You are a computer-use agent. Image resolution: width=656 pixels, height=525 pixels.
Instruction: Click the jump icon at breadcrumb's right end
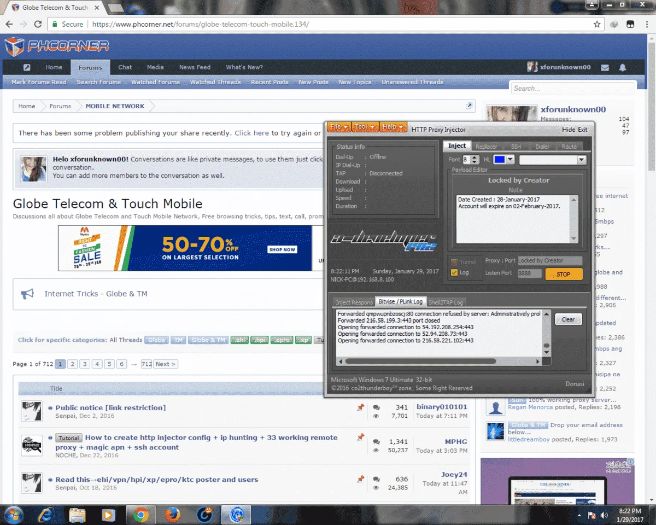click(468, 106)
